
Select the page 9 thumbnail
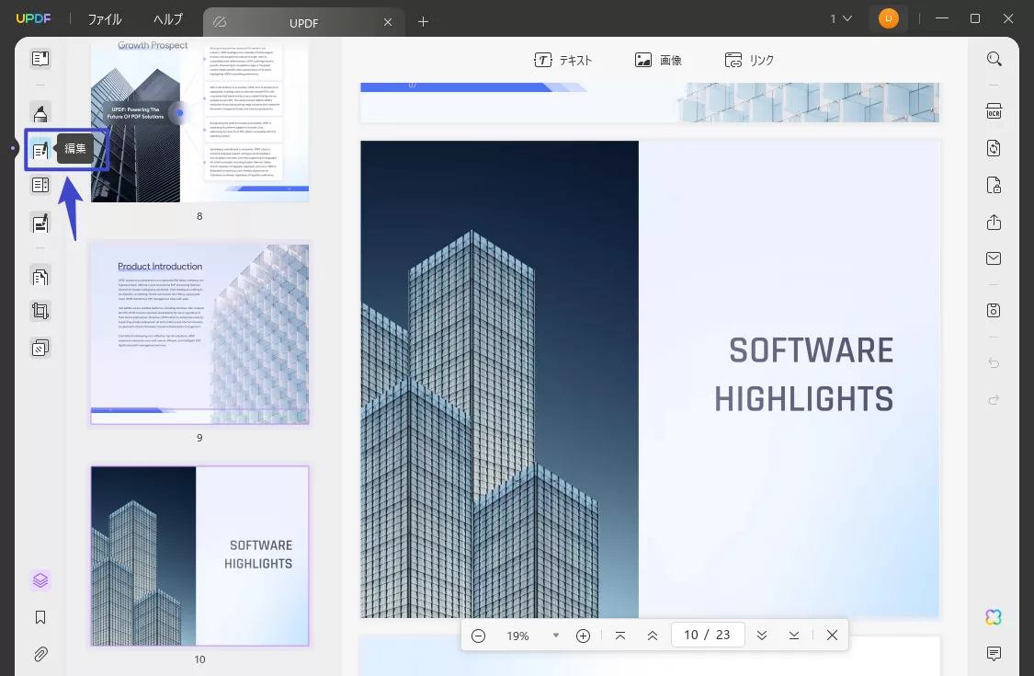point(199,334)
